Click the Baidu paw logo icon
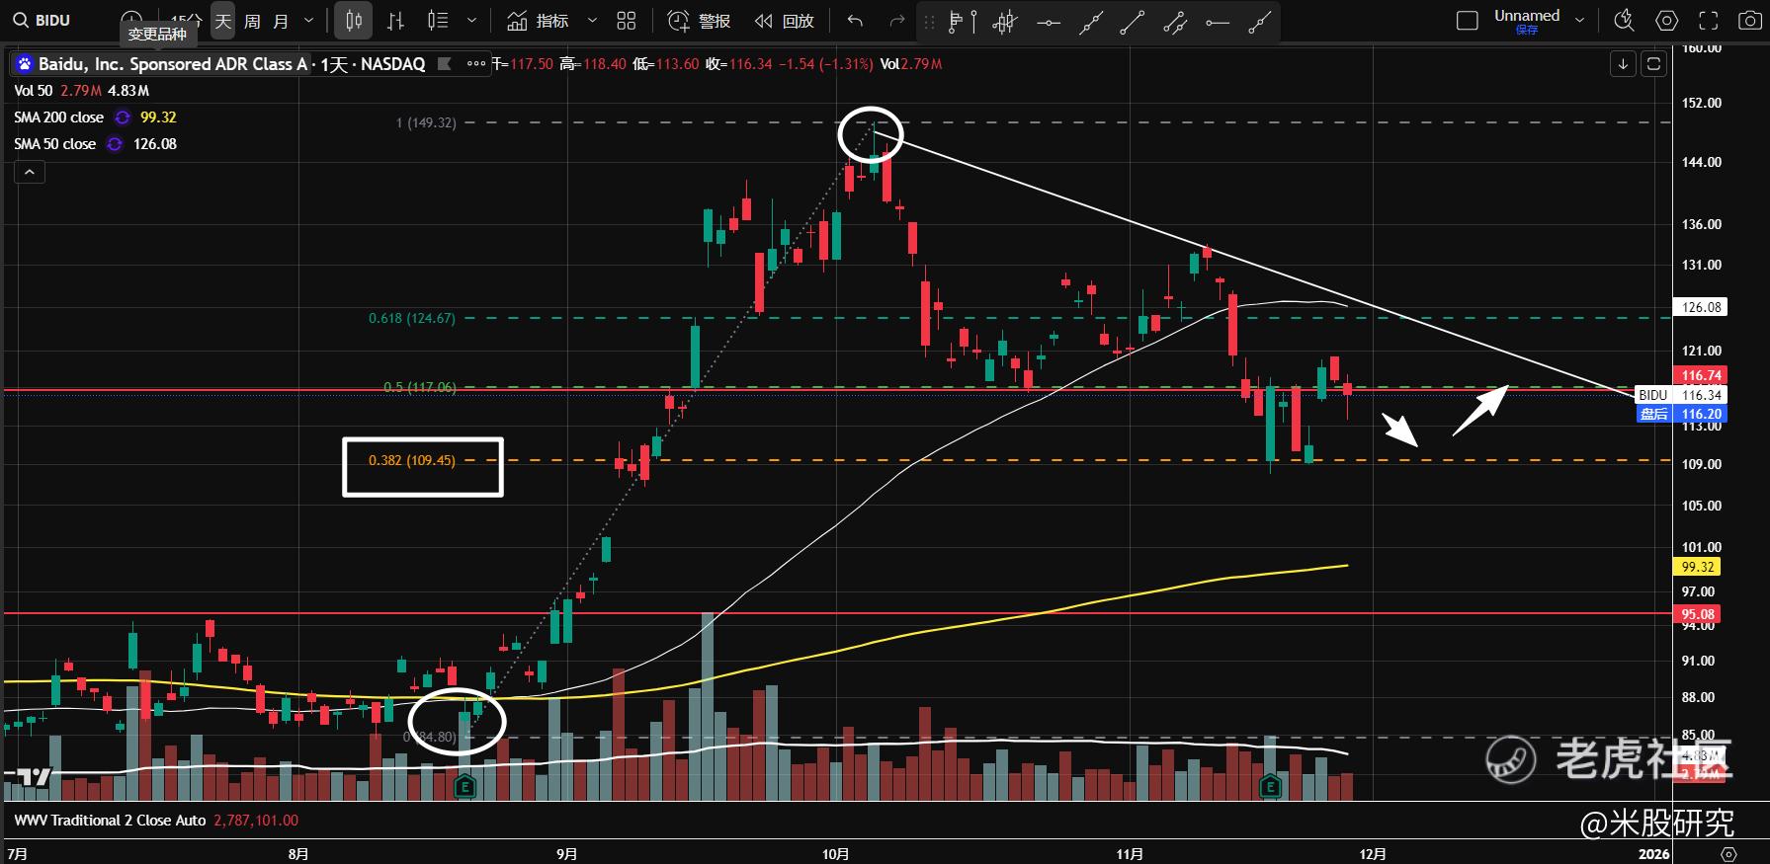This screenshot has height=864, width=1770. click(24, 64)
